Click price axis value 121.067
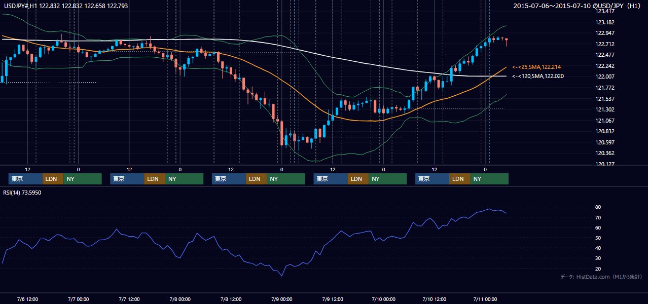 click(604, 121)
